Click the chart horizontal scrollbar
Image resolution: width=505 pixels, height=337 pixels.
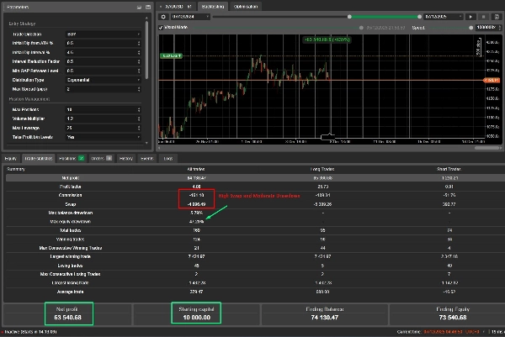click(486, 148)
